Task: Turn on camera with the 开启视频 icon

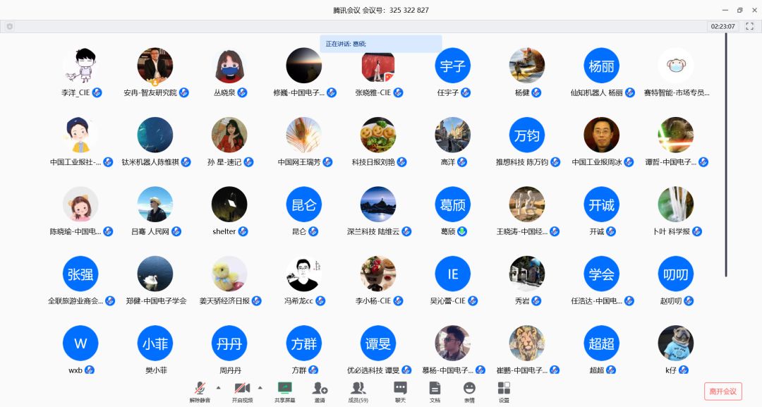Action: (x=242, y=389)
